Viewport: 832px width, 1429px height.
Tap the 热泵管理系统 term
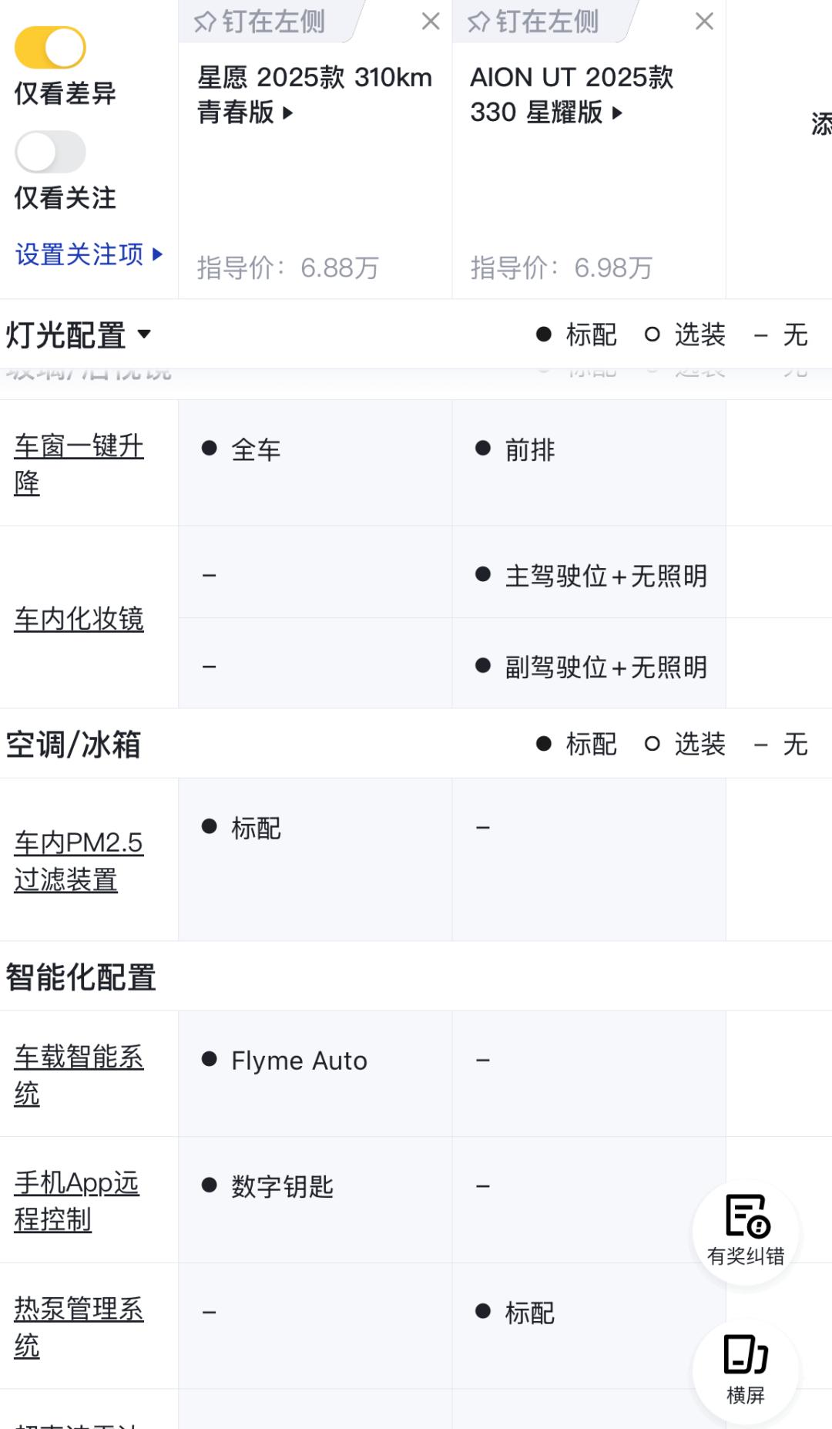79,1326
